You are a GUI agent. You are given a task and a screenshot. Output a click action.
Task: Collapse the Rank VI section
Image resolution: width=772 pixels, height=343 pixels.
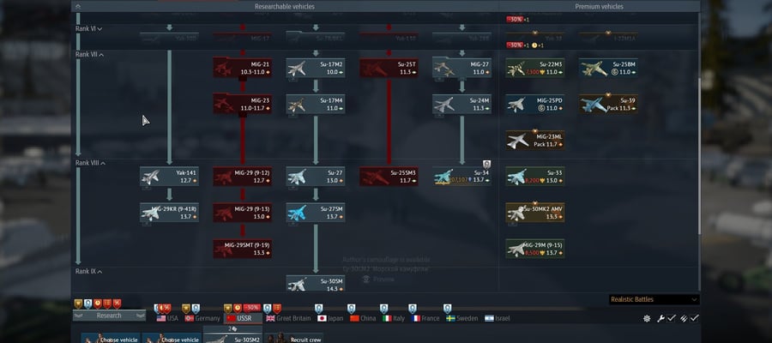(x=89, y=29)
